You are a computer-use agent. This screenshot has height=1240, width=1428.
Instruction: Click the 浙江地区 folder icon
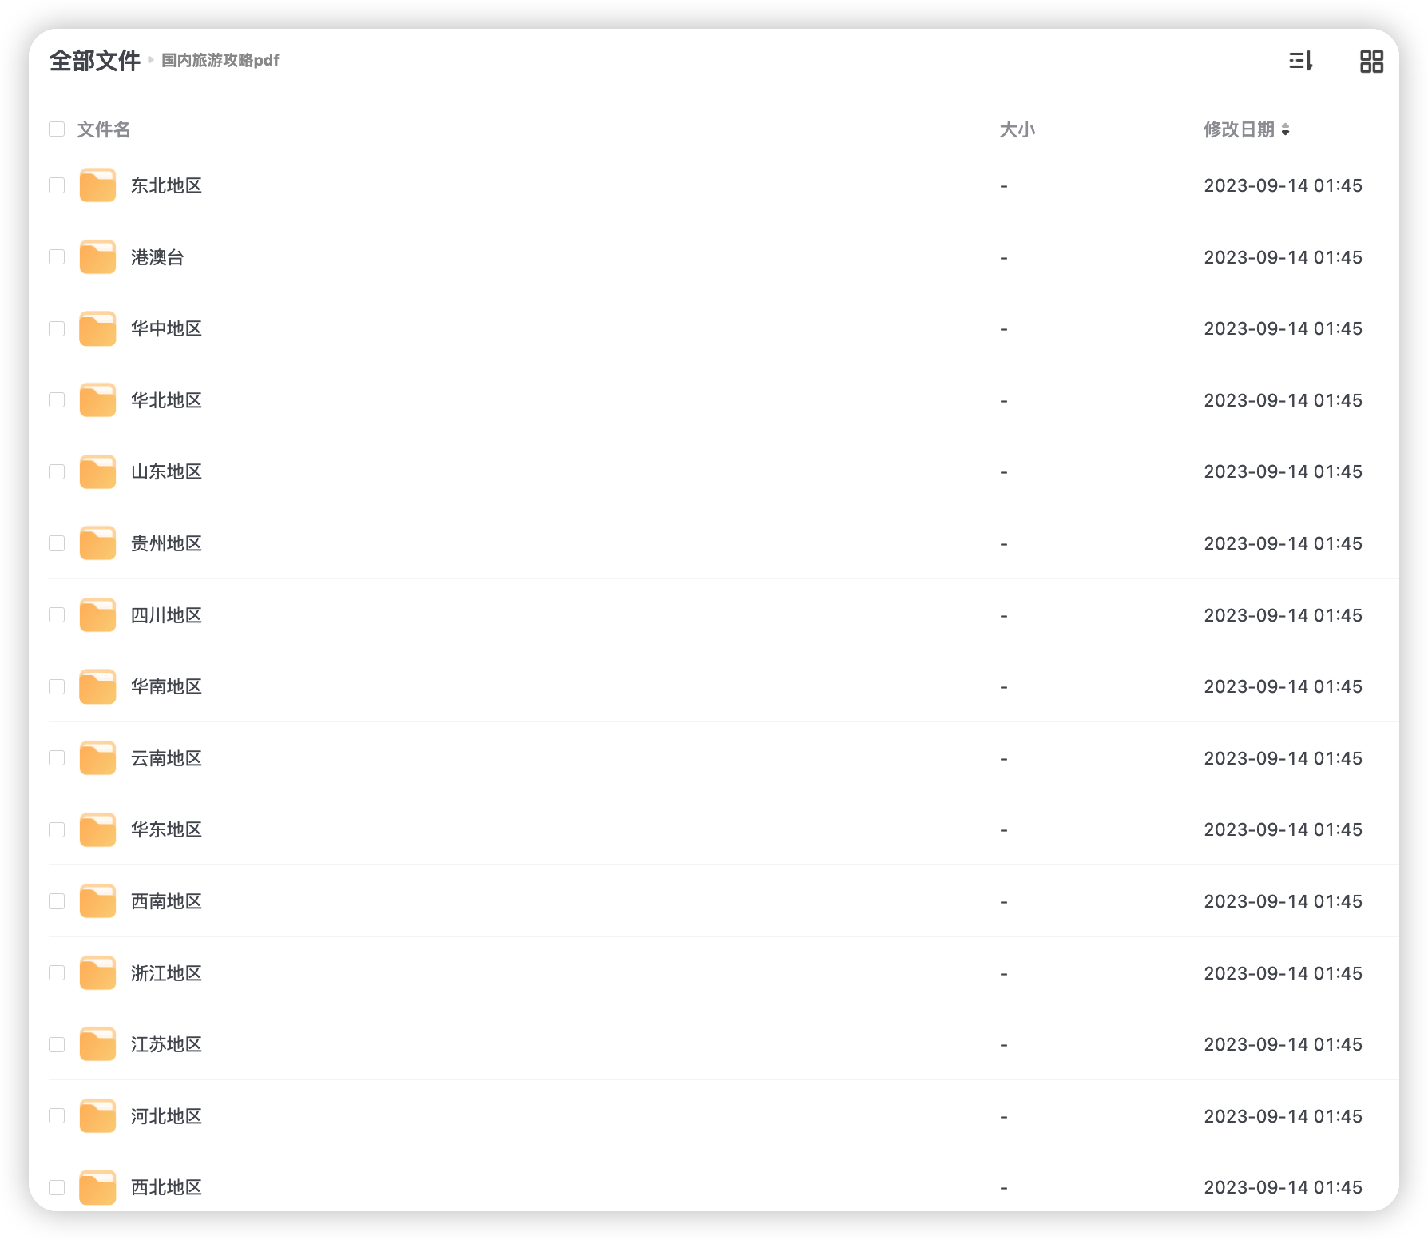[97, 973]
